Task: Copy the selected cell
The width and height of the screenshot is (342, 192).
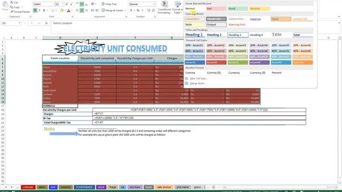Action: [x=15, y=7]
